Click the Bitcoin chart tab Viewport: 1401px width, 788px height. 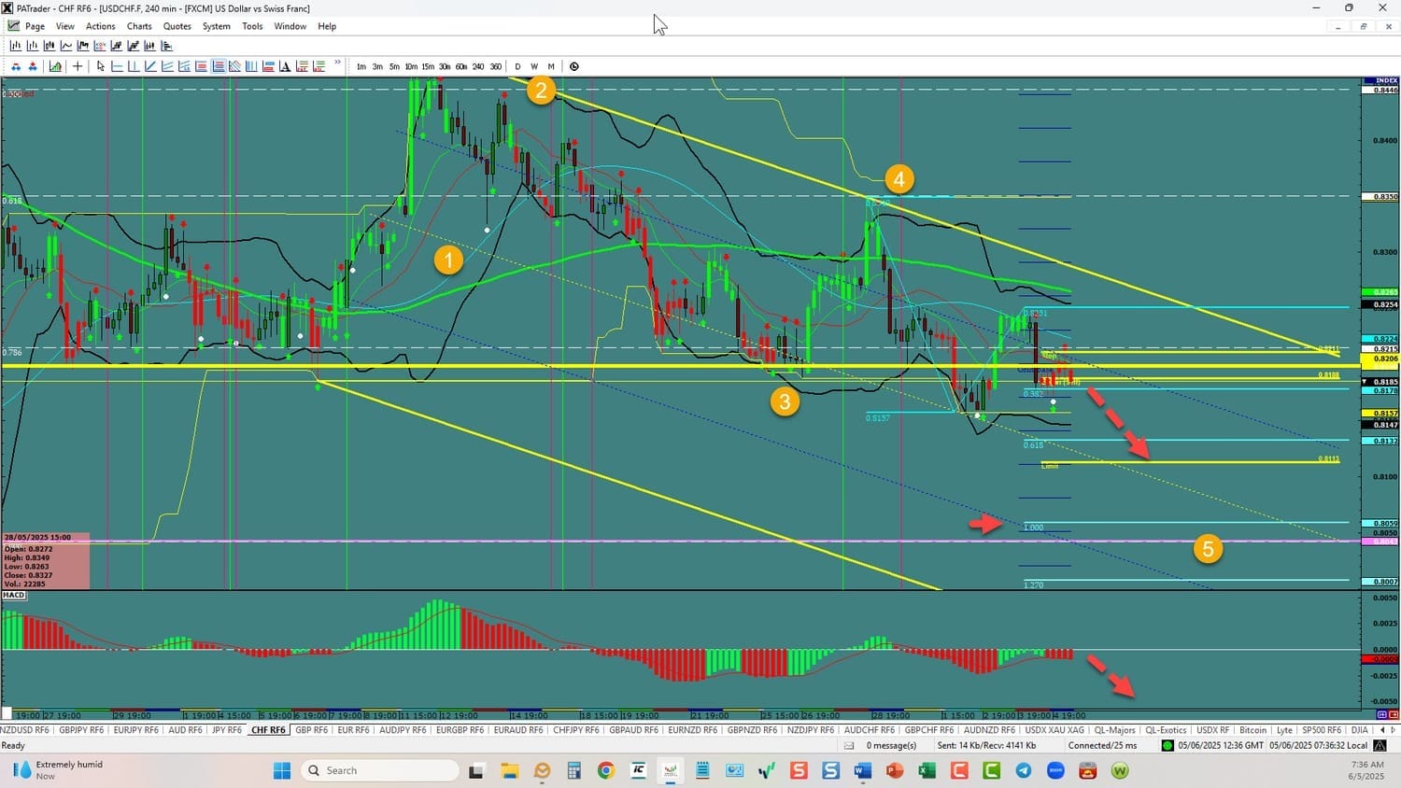click(x=1252, y=730)
